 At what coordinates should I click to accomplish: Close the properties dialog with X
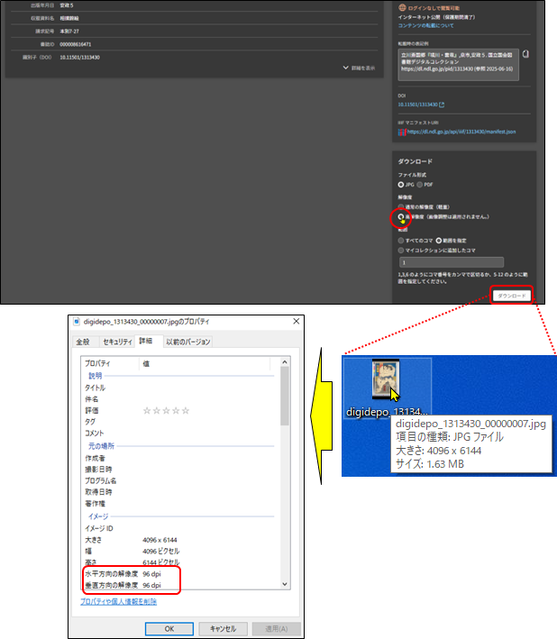click(295, 322)
